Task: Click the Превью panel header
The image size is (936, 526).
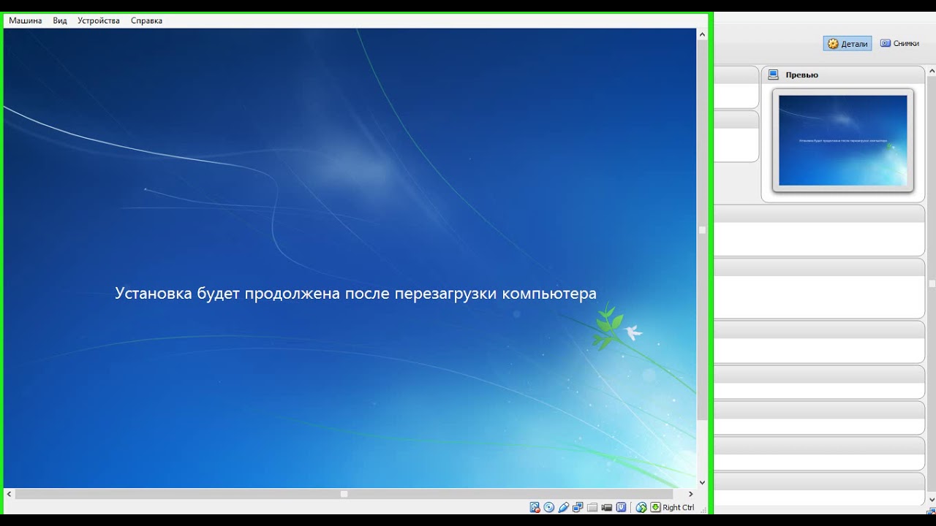Action: (843, 75)
